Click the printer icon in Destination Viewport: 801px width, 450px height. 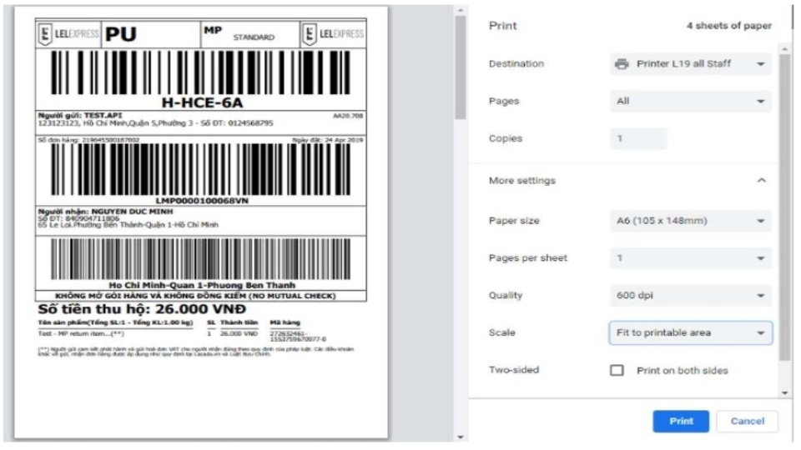[622, 64]
